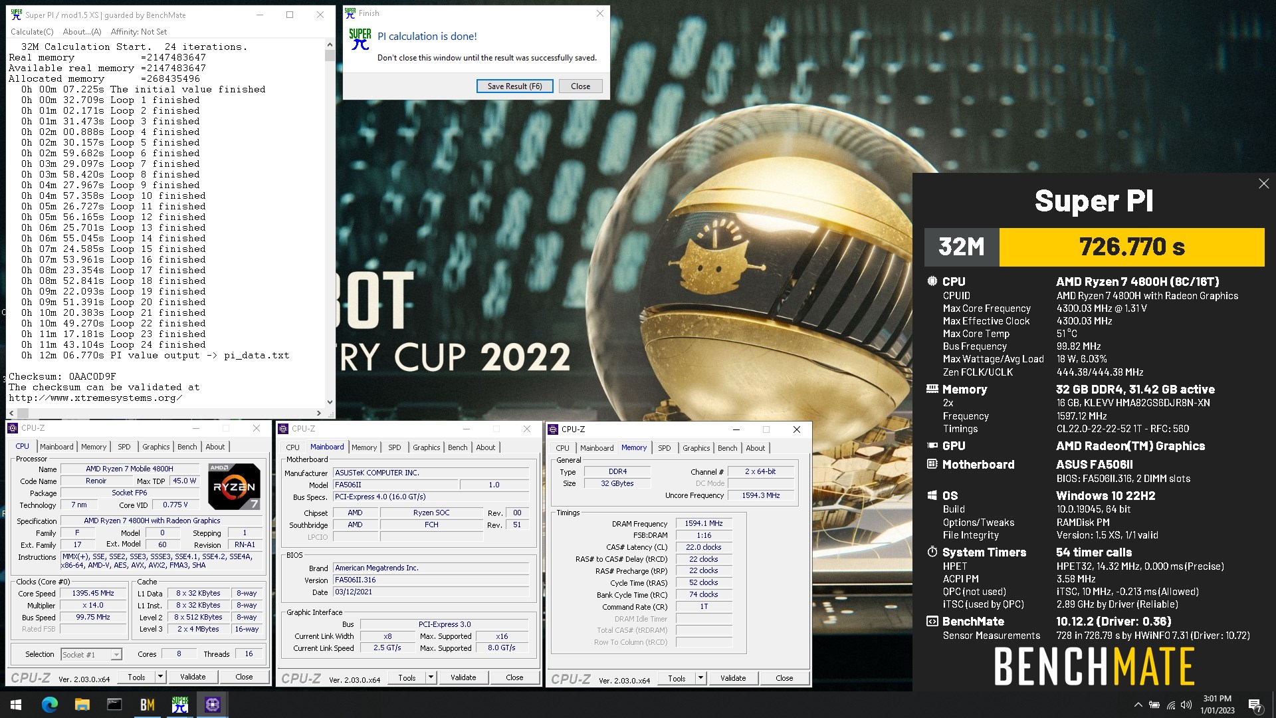The image size is (1276, 718).
Task: Switch to CPU-Z taskbar icon
Action: tap(213, 705)
